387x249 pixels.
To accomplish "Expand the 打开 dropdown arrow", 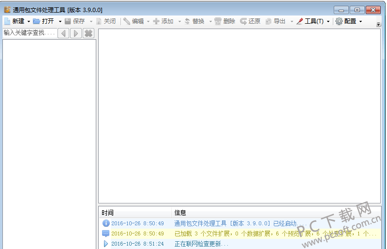I will [x=60, y=21].
